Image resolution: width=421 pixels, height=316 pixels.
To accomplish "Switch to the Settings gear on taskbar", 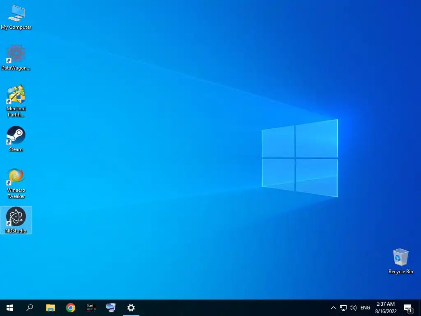I will pos(131,308).
